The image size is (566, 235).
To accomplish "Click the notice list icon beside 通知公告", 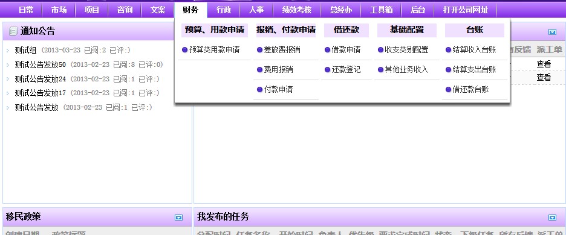I will [x=13, y=31].
